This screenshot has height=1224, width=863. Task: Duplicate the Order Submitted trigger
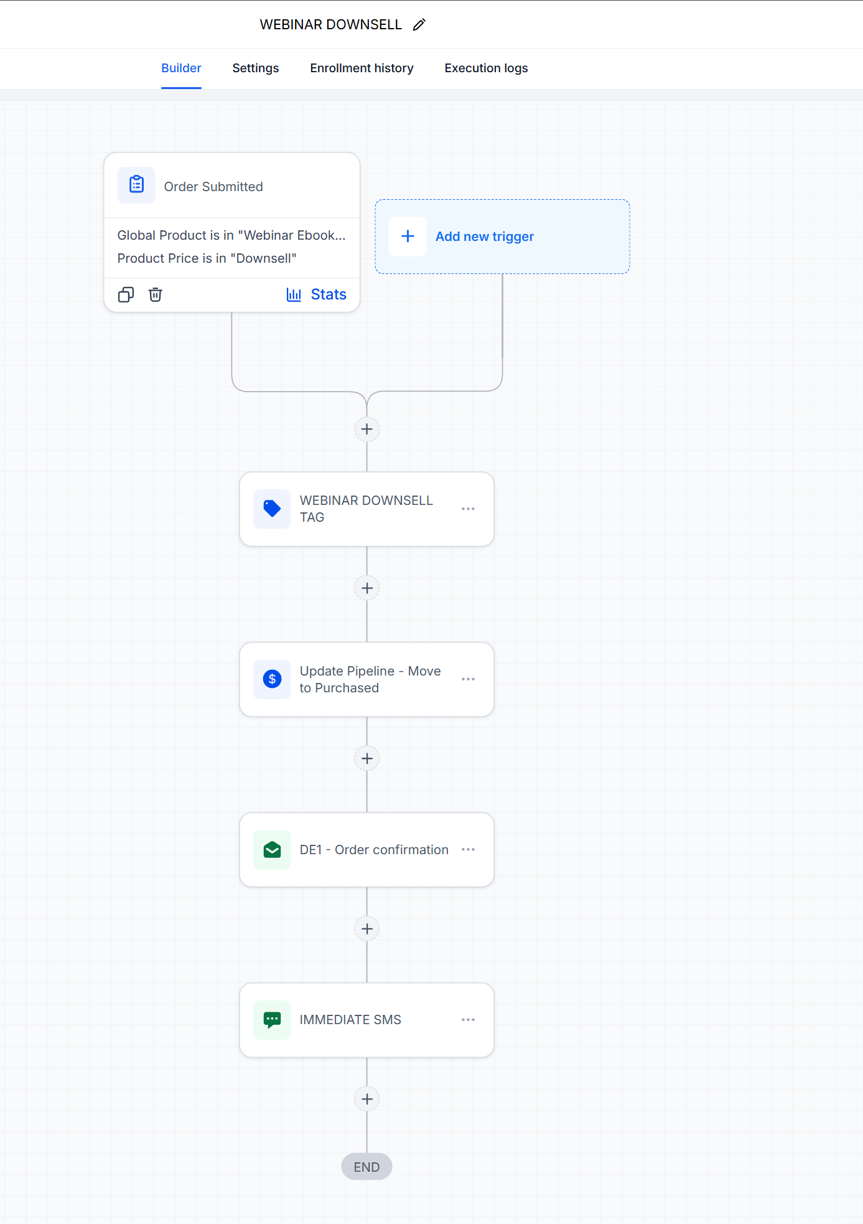(x=126, y=294)
